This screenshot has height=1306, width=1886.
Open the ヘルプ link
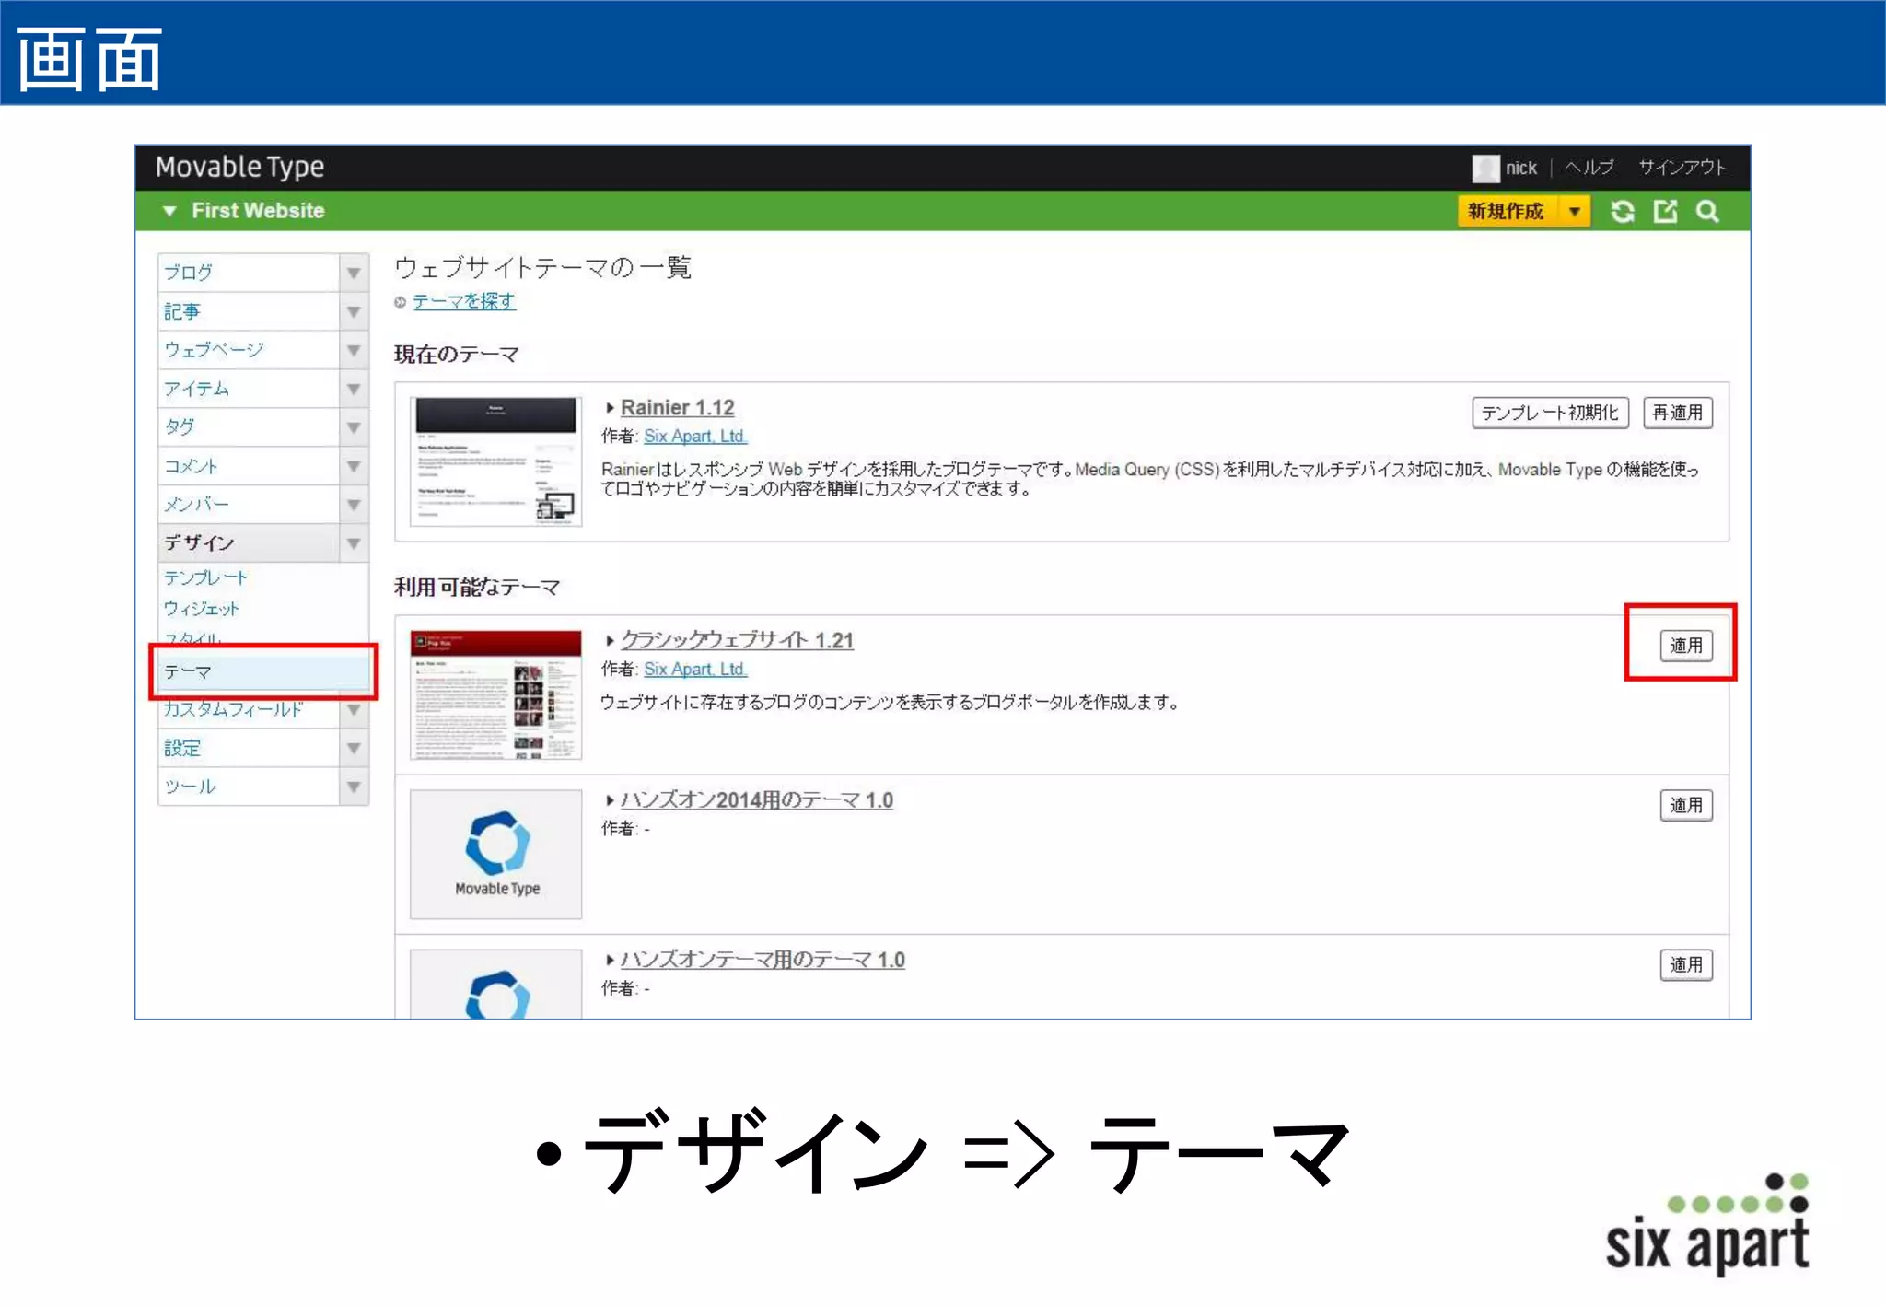[x=1589, y=168]
